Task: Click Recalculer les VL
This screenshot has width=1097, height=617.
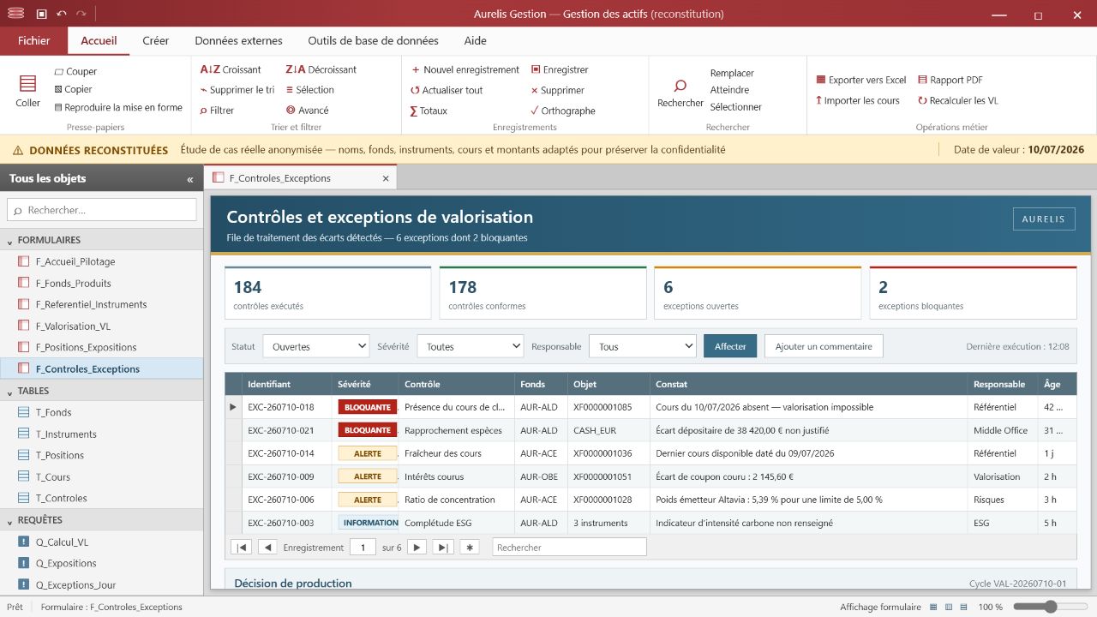Action: point(958,100)
